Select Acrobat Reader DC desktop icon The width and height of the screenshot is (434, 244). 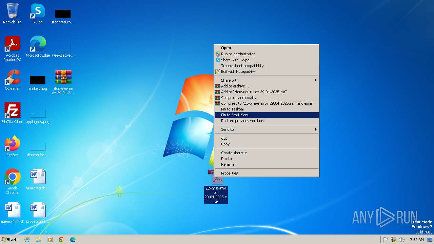12,48
